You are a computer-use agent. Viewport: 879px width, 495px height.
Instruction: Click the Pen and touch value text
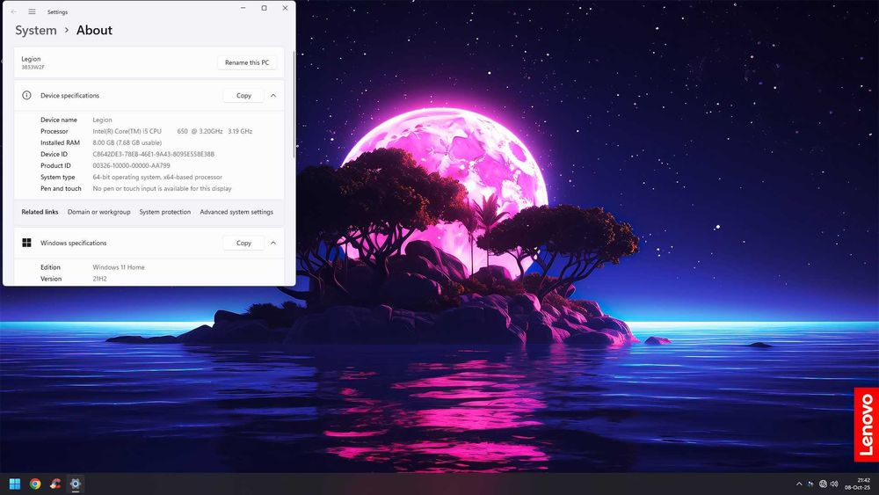pos(162,188)
